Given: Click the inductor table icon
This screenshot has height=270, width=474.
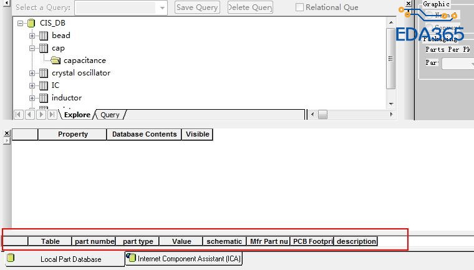Looking at the screenshot, I should tap(44, 98).
